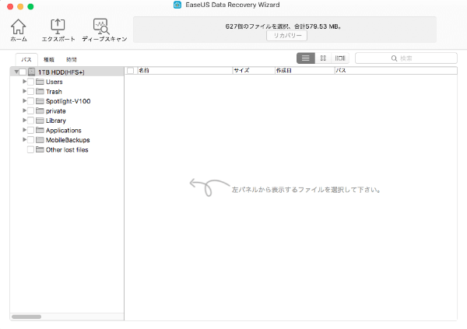This screenshot has width=467, height=329.
Task: Click the Users folder icon
Action: pos(40,82)
